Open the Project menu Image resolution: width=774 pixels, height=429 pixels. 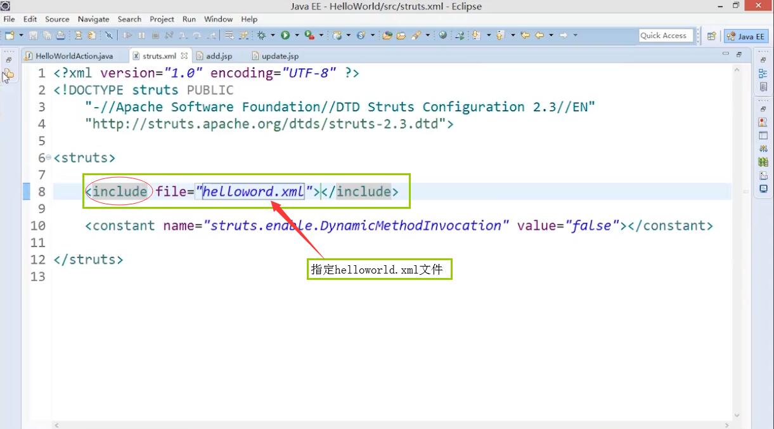pos(162,19)
